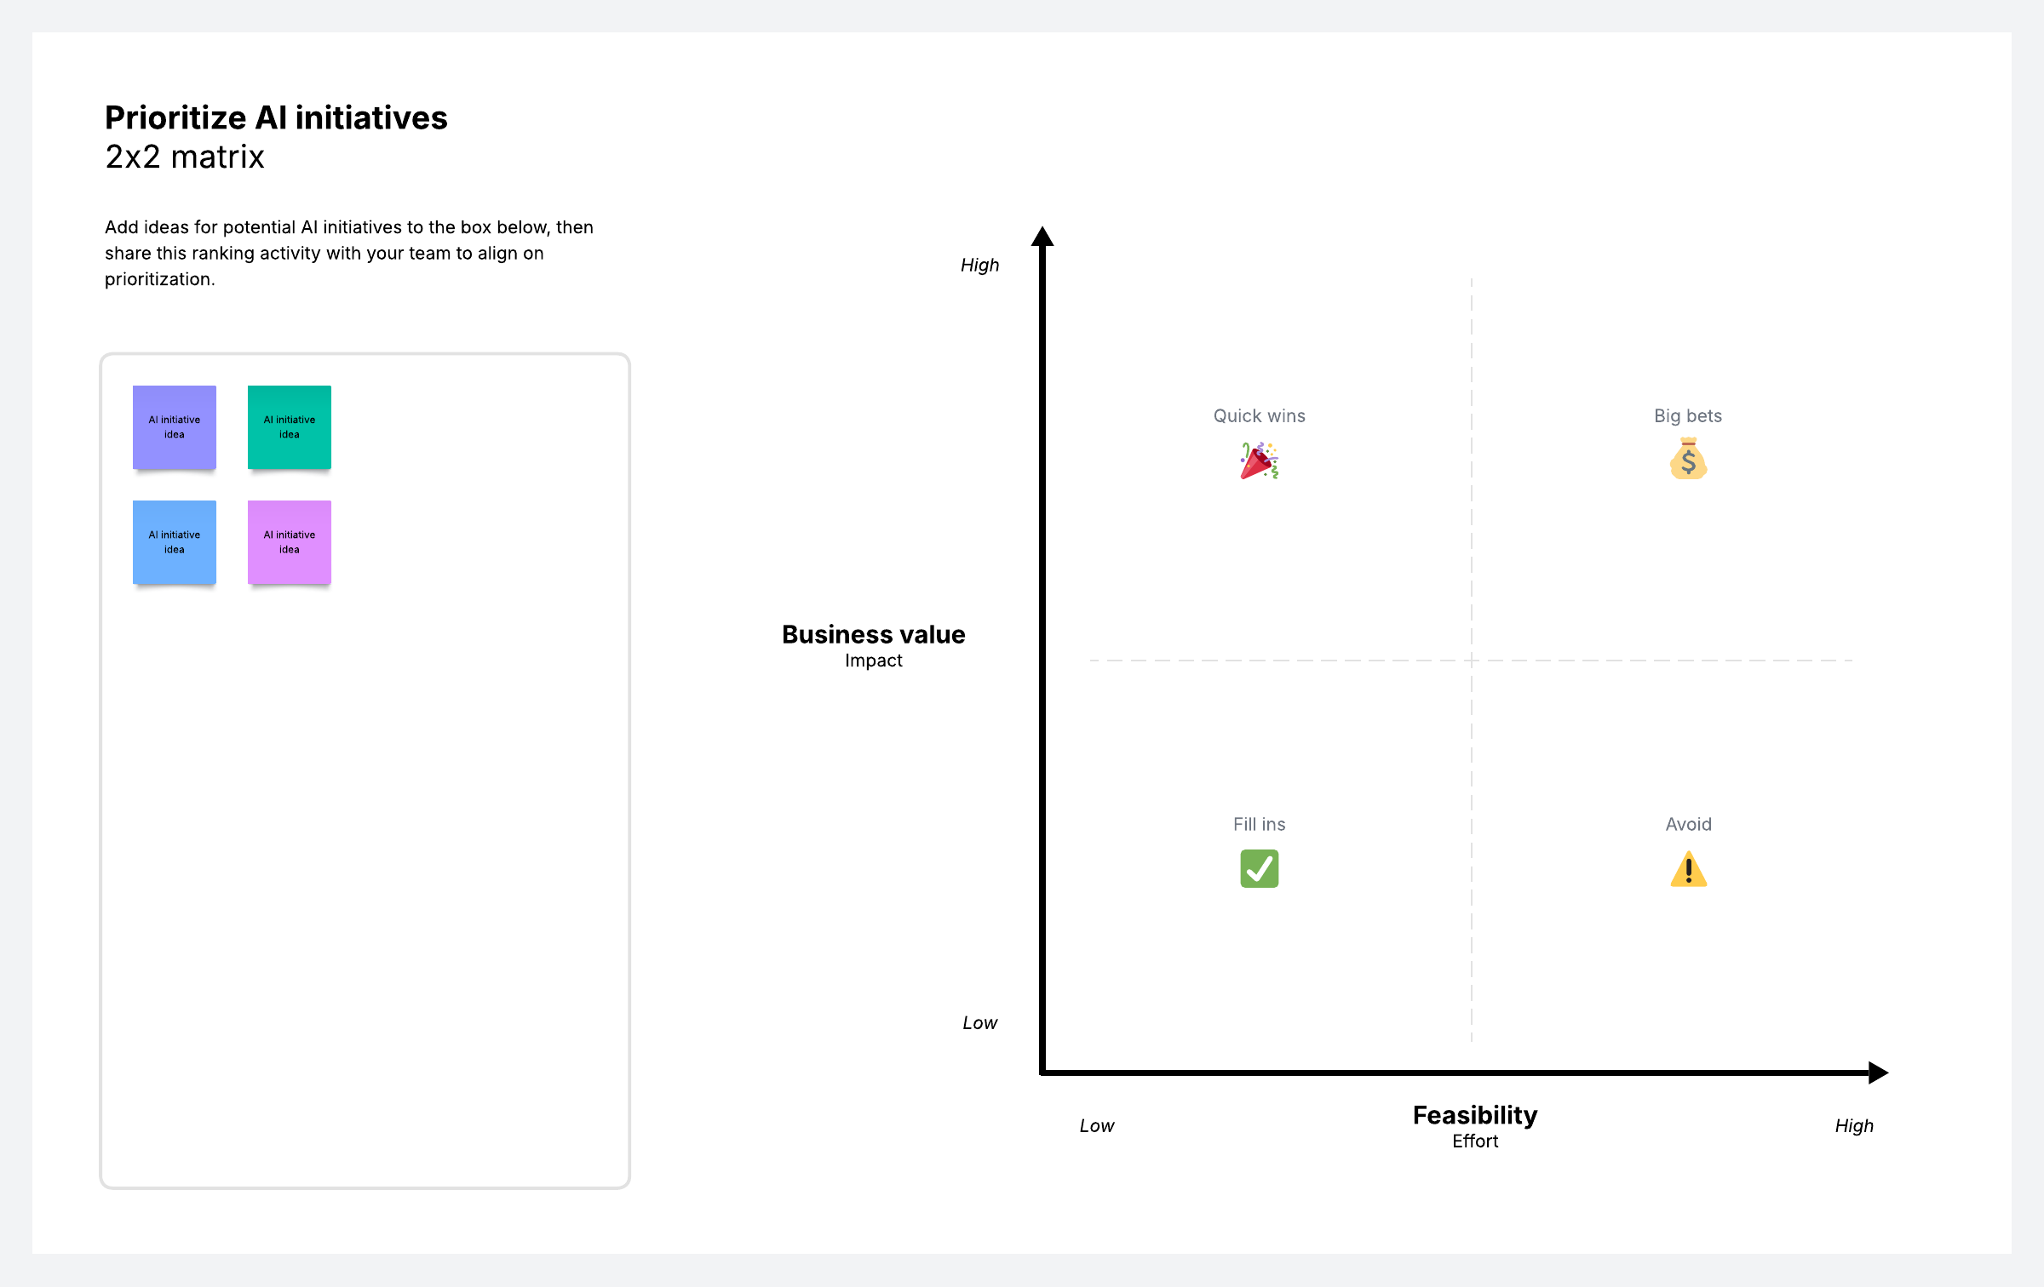The height and width of the screenshot is (1287, 2044).
Task: Select the purple AI initiative idea sticky note
Action: [175, 427]
